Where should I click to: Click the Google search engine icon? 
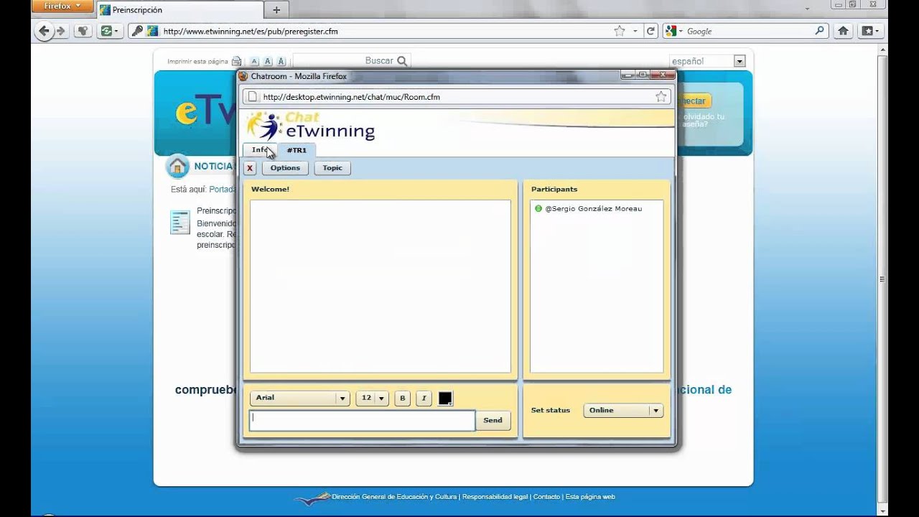tap(671, 31)
